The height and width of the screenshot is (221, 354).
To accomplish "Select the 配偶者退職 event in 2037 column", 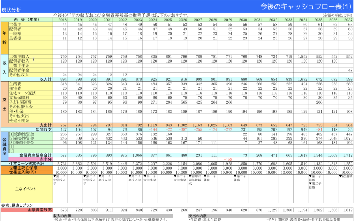I will 346,176.
